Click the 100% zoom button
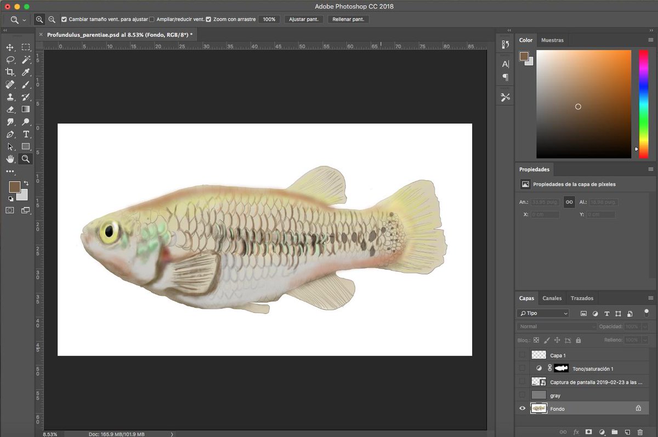 click(269, 19)
